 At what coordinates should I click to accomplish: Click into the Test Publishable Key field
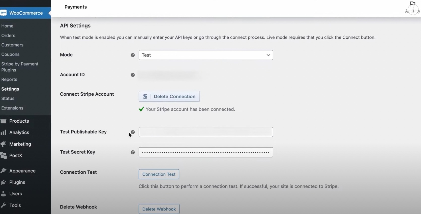click(206, 132)
